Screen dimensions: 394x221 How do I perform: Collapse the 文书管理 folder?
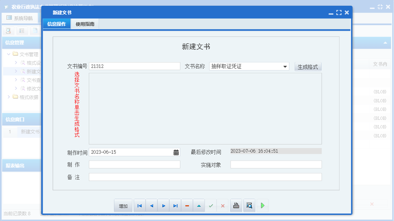9,54
